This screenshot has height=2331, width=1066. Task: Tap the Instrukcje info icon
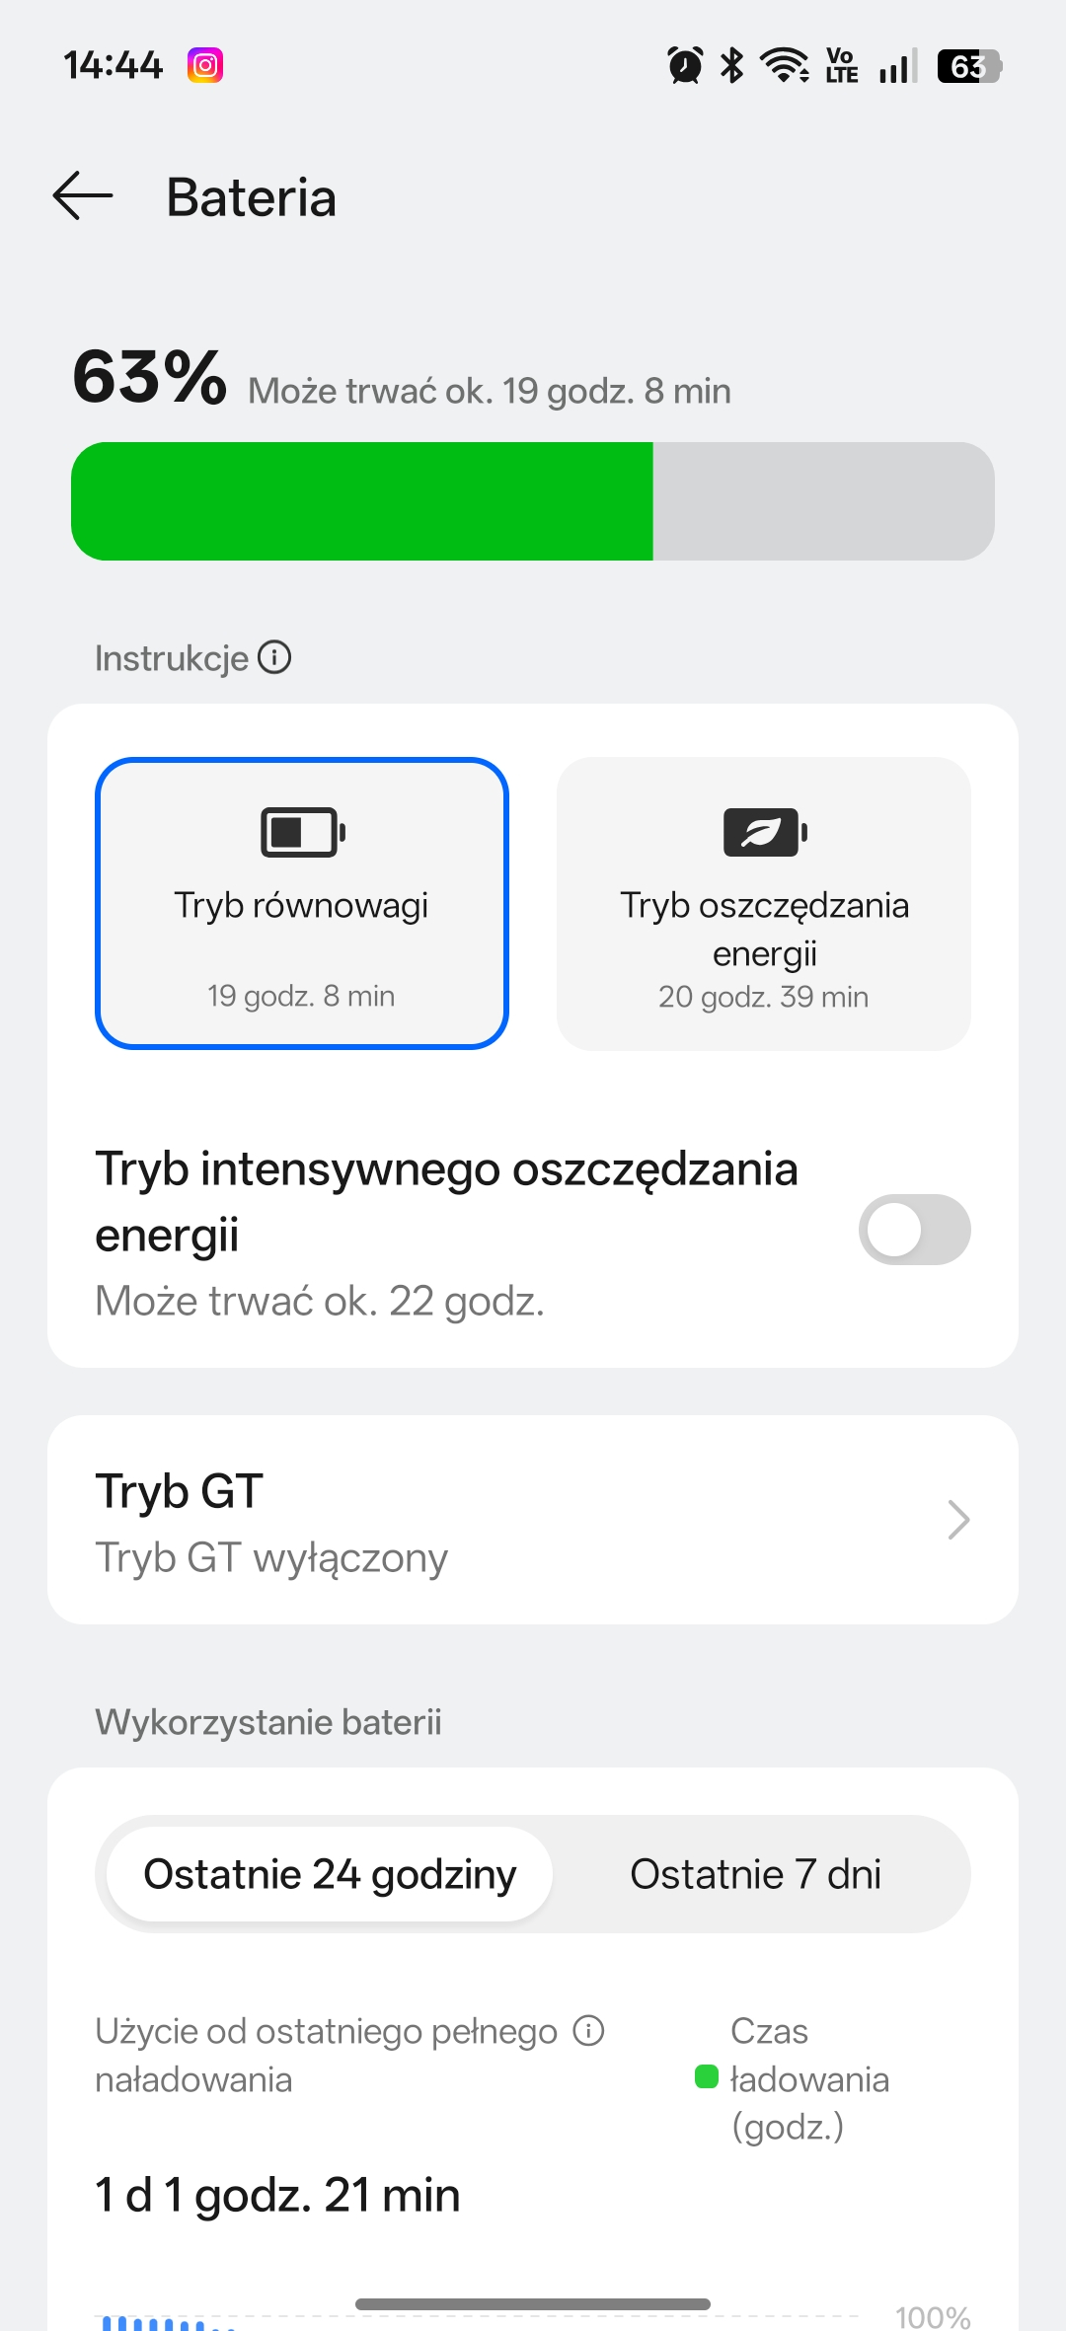[274, 657]
